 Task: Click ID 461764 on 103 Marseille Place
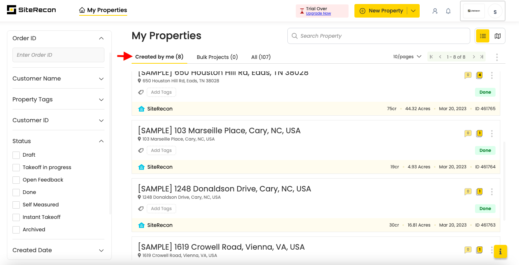coord(485,167)
